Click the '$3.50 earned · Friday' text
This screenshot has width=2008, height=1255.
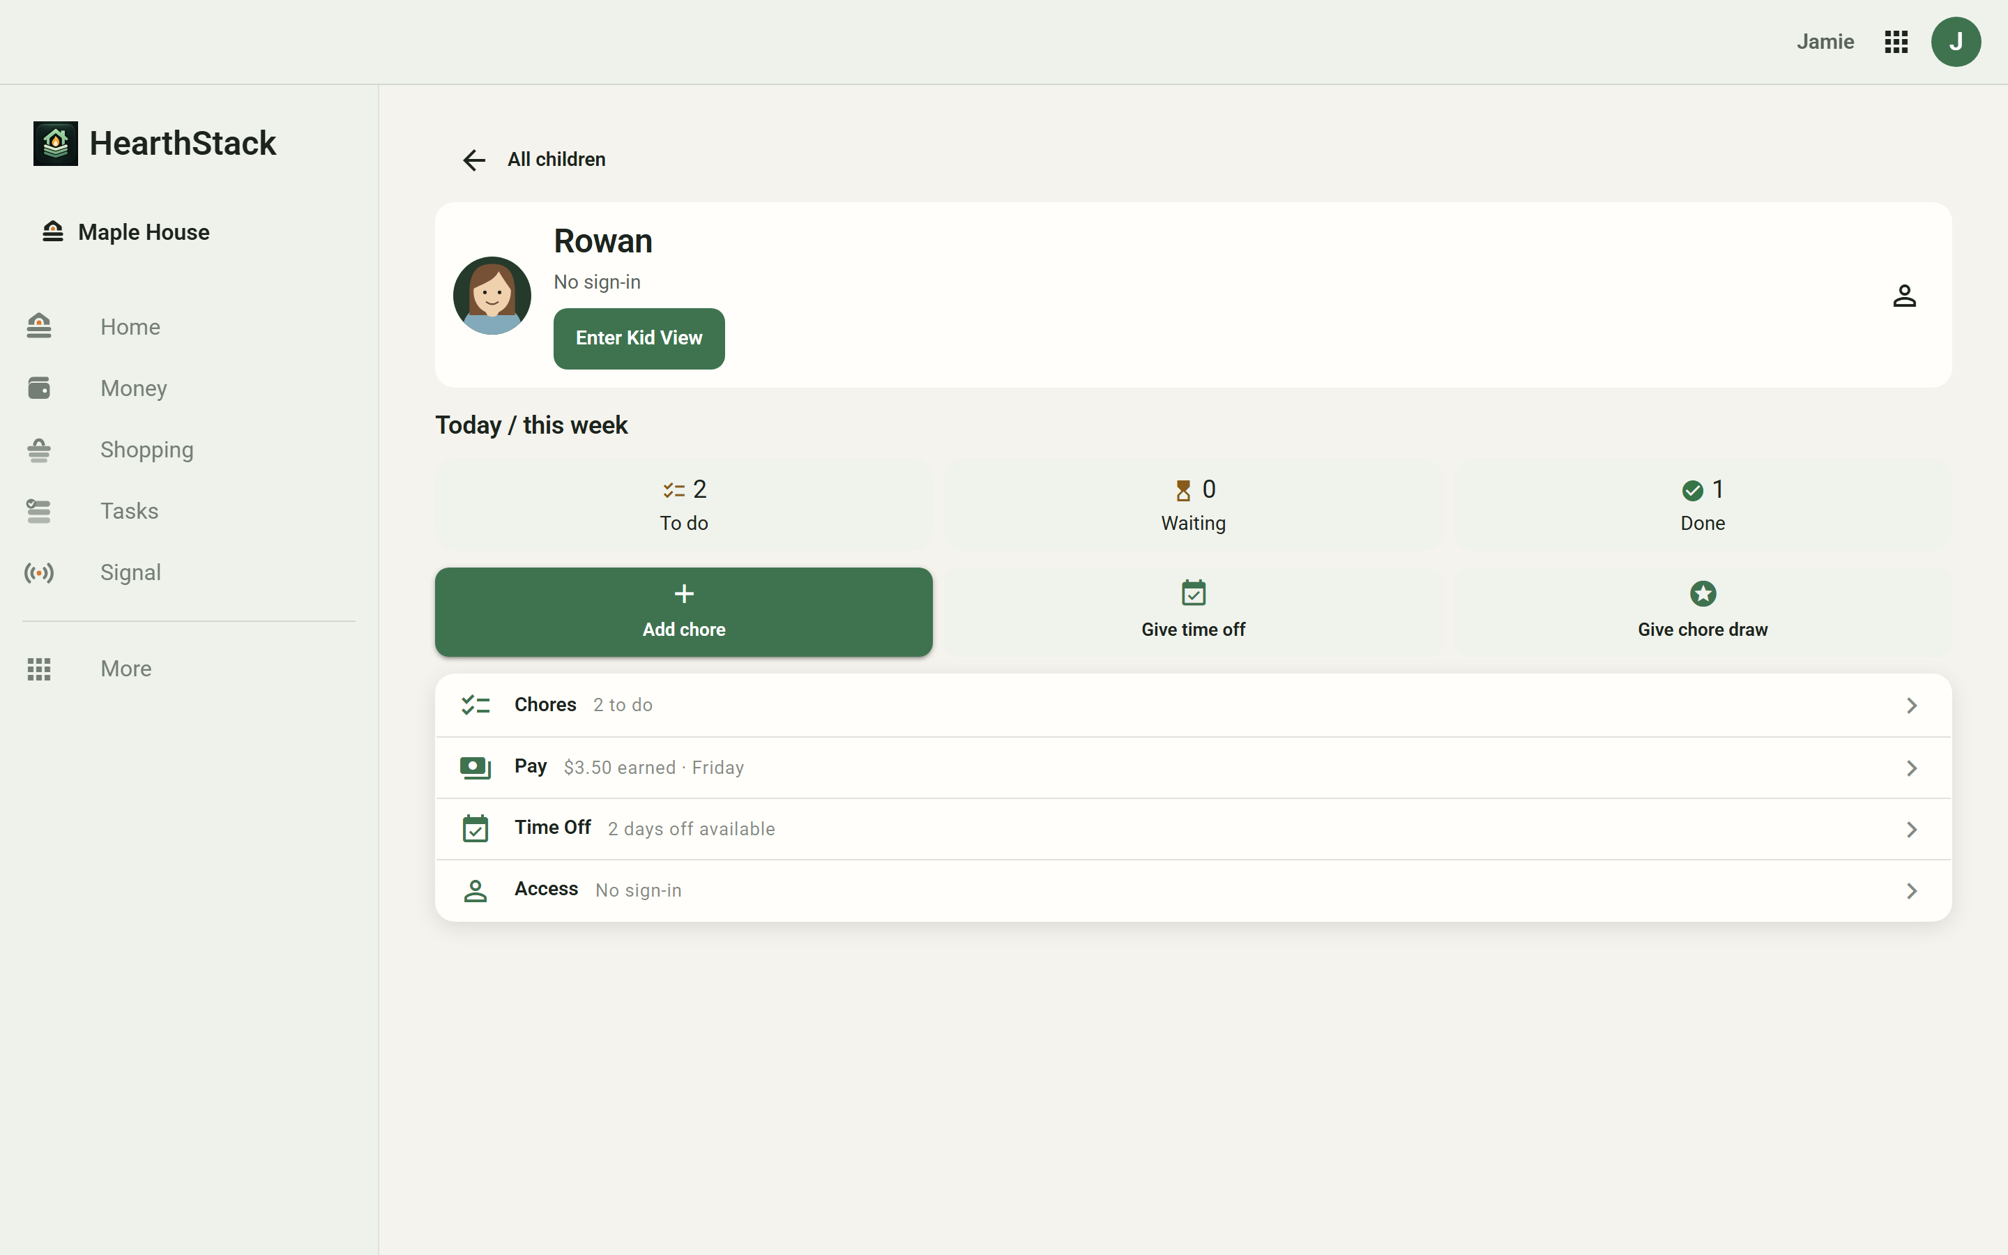654,768
